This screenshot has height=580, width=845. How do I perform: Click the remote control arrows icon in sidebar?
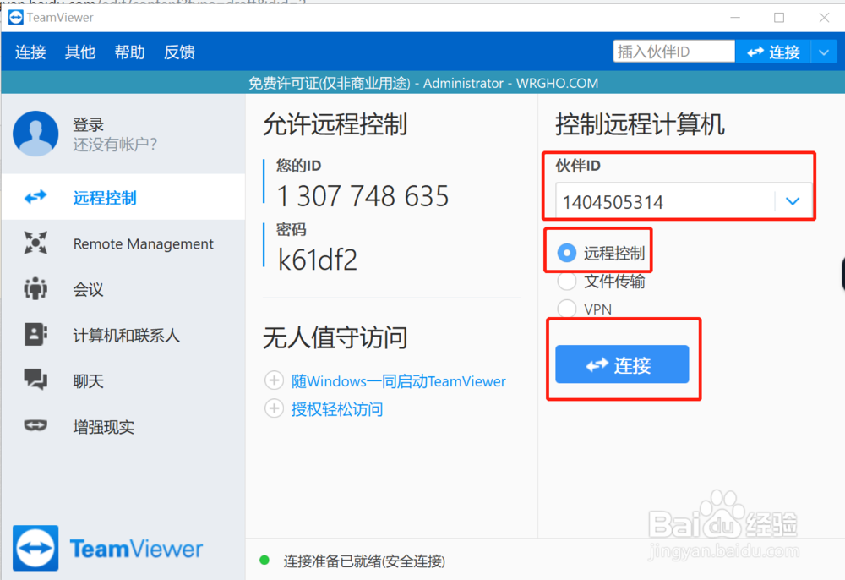35,197
